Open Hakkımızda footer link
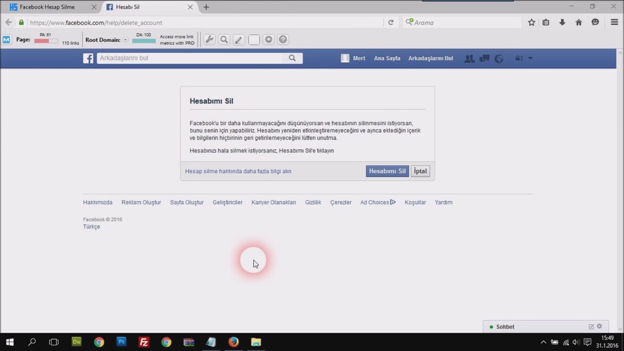Viewport: 624px width, 351px height. click(x=97, y=202)
